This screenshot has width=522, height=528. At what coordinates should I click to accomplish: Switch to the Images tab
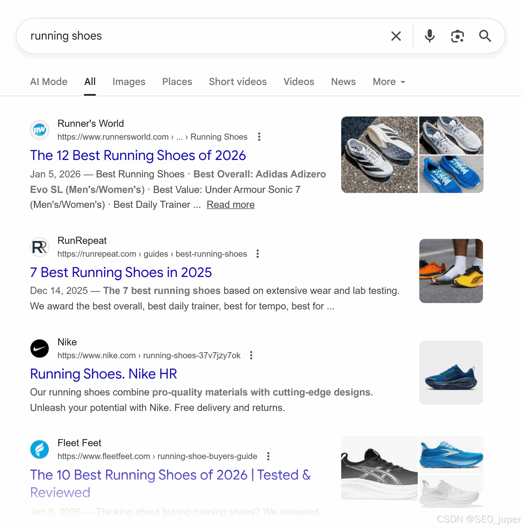(129, 82)
